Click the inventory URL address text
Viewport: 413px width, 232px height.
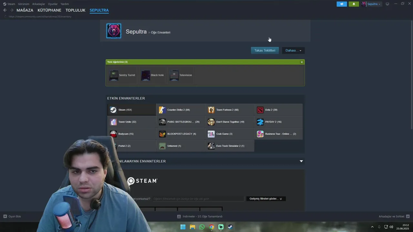tap(40, 16)
